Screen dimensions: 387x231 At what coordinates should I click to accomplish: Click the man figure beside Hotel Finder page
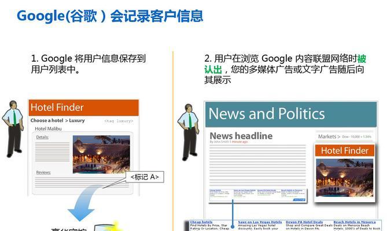tap(13, 129)
